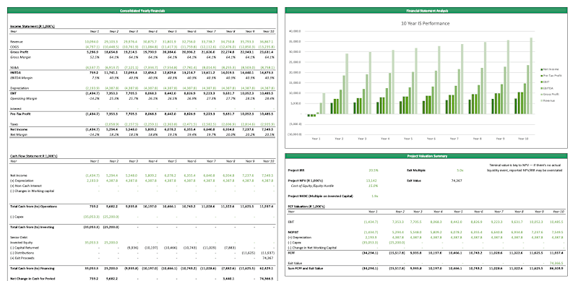Select Year 10 Net Margin cell in Income Statement

pyautogui.click(x=269, y=134)
